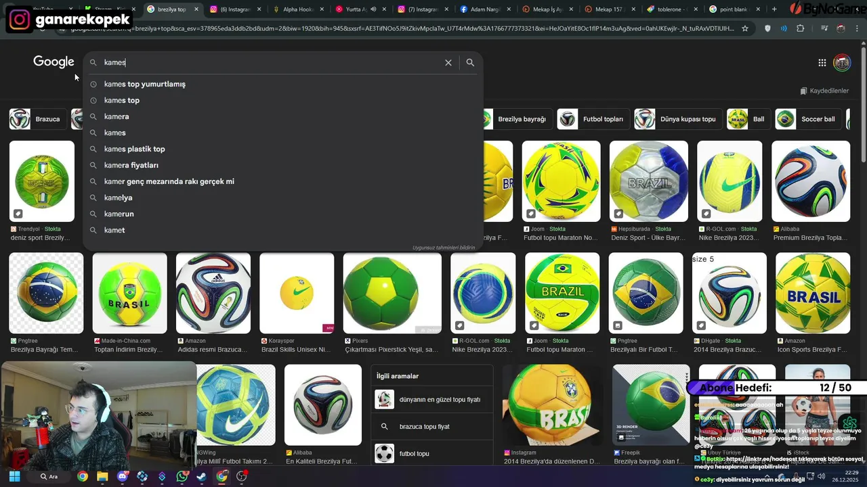
Task: Open related search 'brazuca topu fiyat'
Action: click(x=432, y=427)
